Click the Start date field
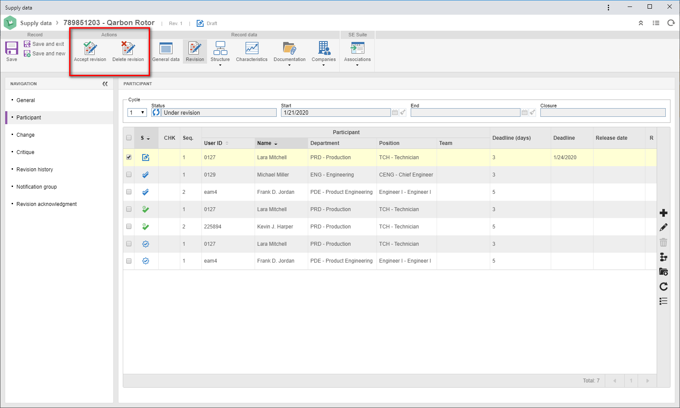 335,112
